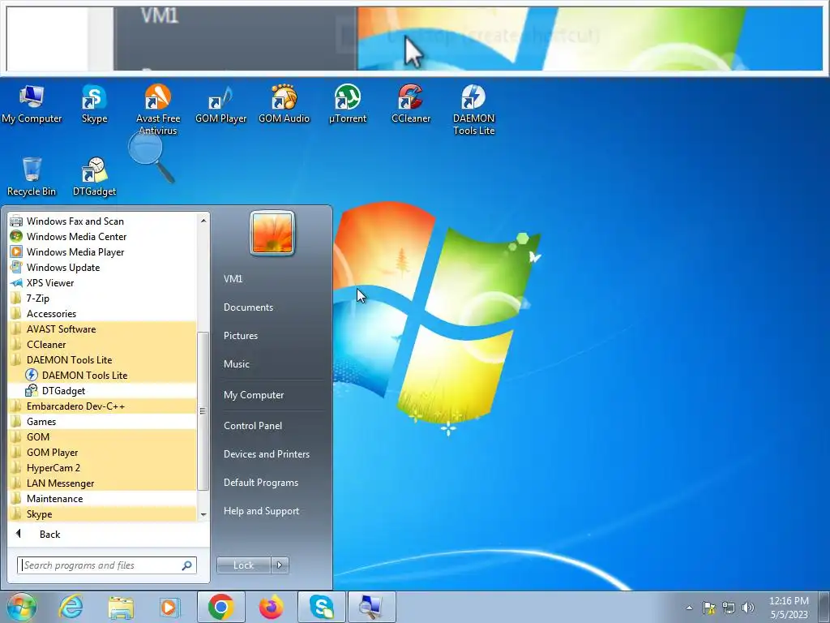Click the Action Center flag tray icon

click(x=708, y=608)
